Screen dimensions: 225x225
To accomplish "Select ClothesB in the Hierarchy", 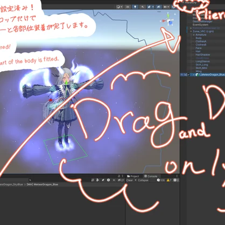I will 201,45.
